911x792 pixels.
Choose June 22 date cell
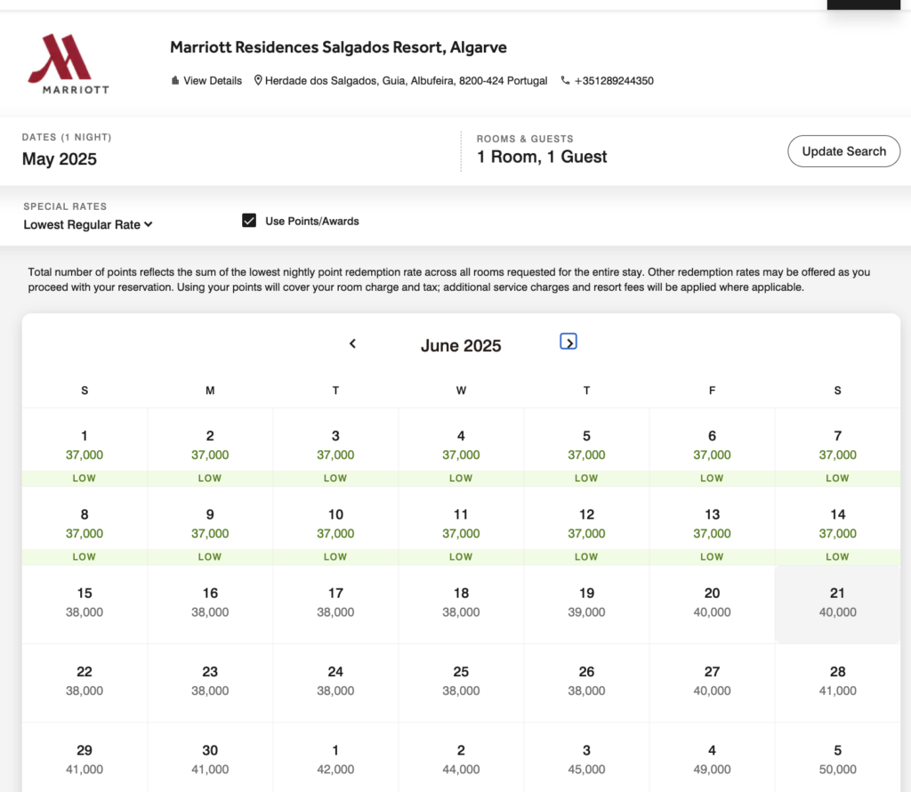85,683
